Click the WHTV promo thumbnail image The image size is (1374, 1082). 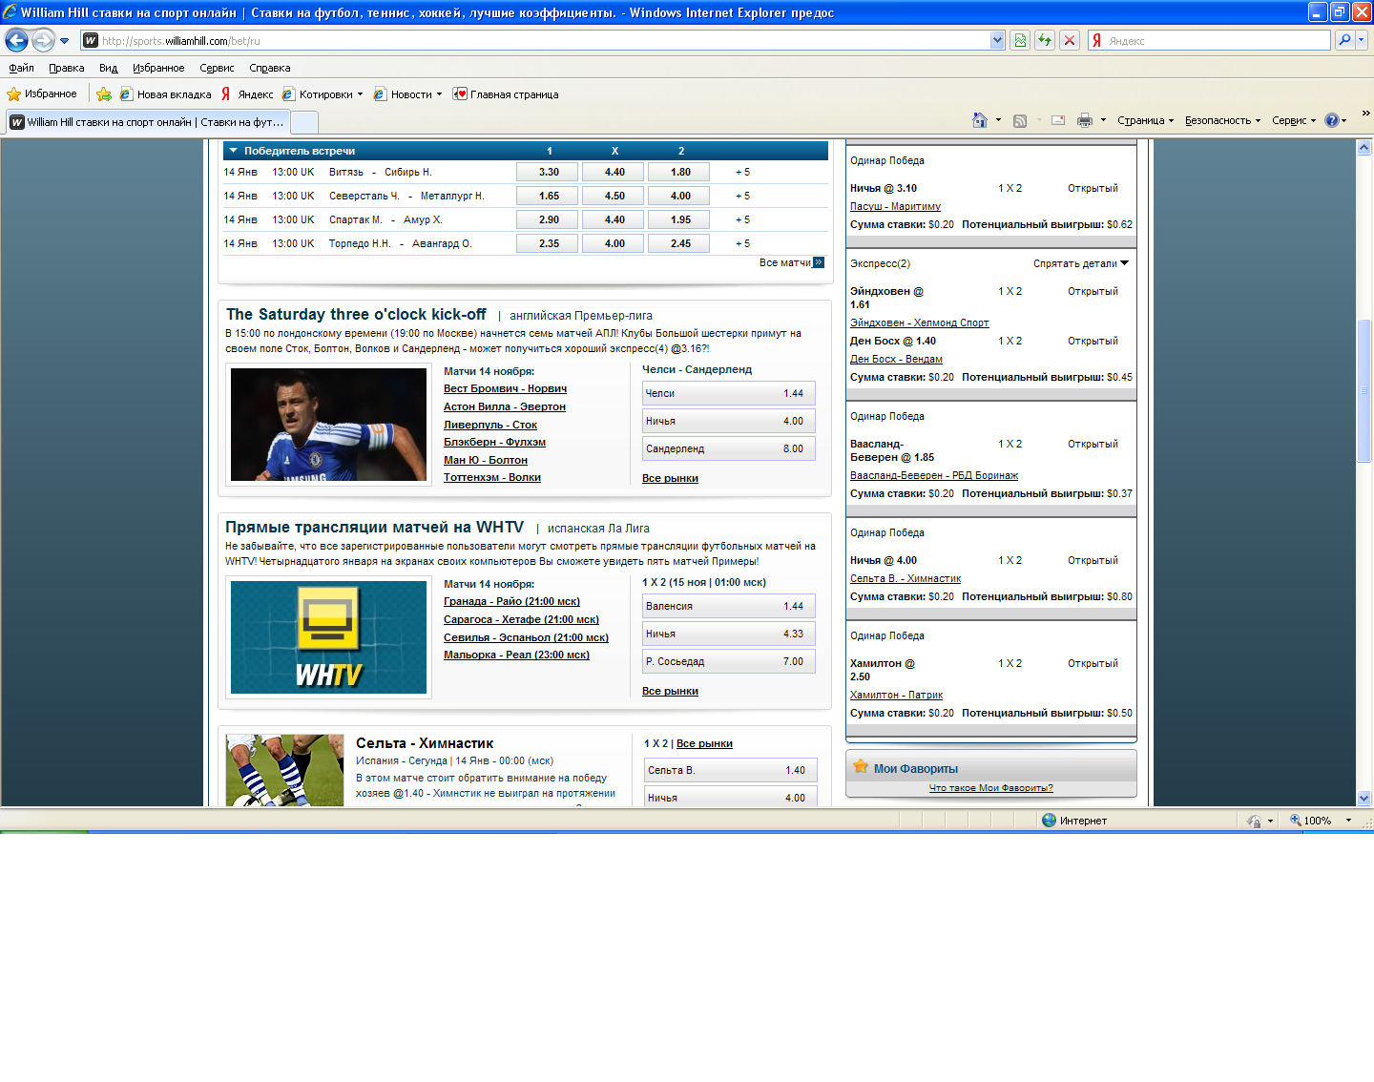pos(328,637)
